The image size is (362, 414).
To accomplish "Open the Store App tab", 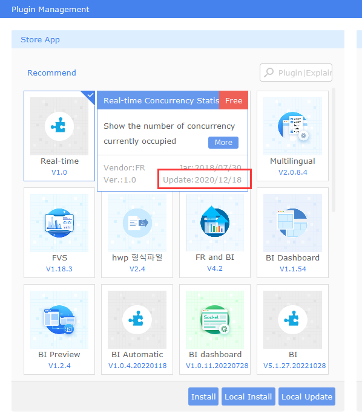I will pyautogui.click(x=40, y=40).
